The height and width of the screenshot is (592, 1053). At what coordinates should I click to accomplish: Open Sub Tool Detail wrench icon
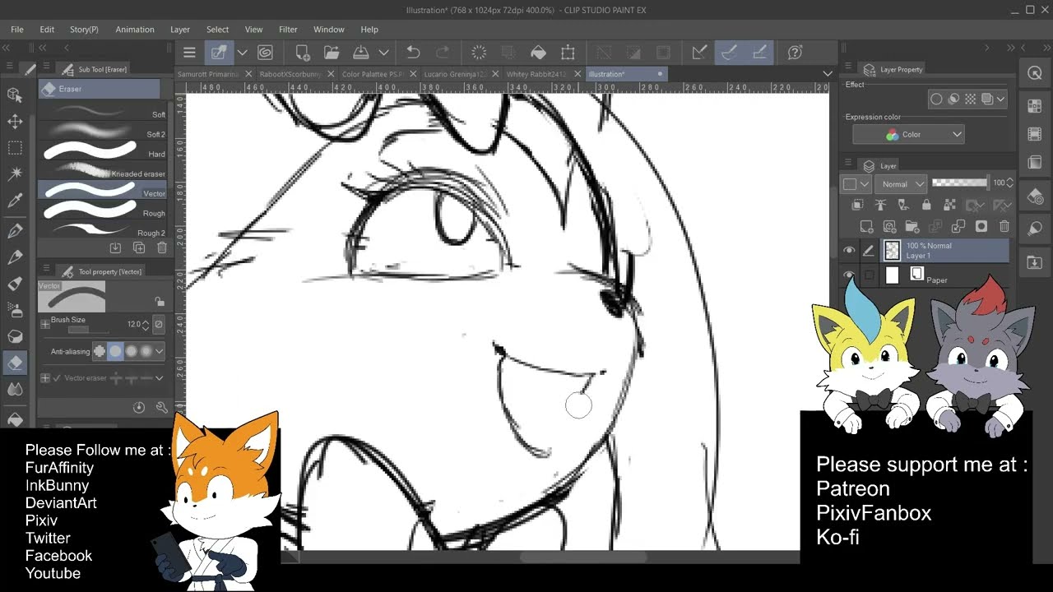[x=162, y=407]
